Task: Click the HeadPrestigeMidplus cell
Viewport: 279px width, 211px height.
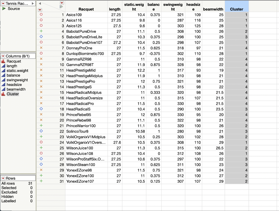Action: click(x=84, y=76)
